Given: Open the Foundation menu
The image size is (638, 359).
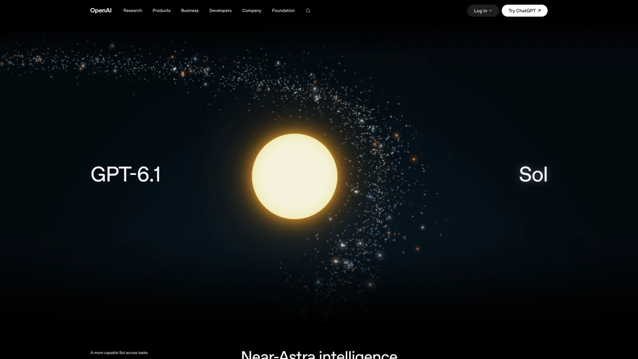Looking at the screenshot, I should click(283, 11).
